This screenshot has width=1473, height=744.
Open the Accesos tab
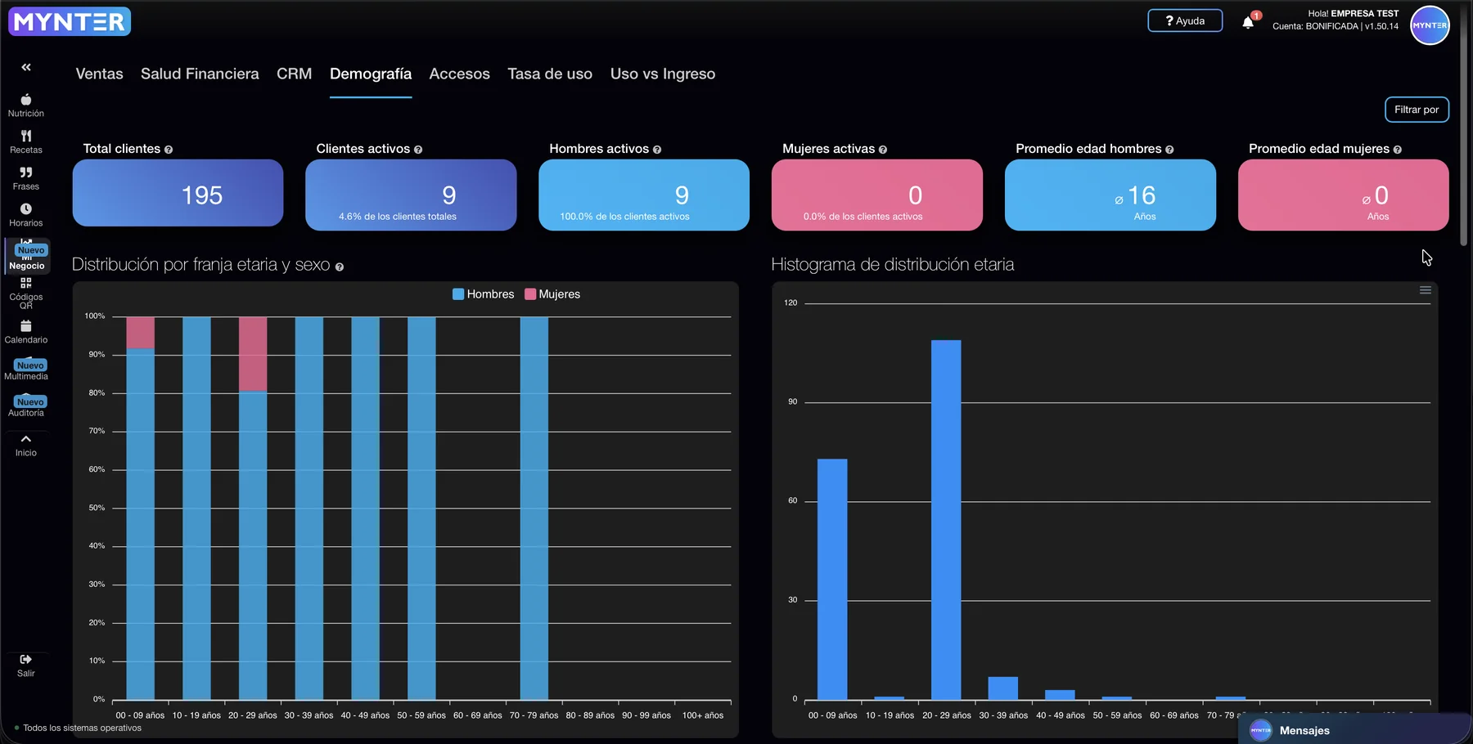pos(459,74)
